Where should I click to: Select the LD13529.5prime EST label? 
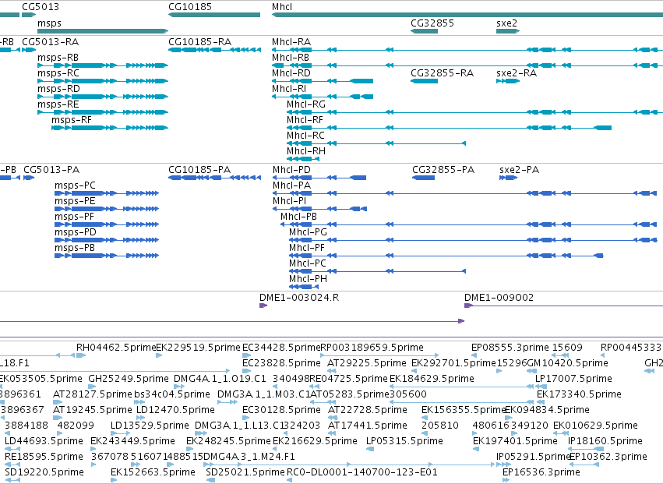click(x=150, y=426)
